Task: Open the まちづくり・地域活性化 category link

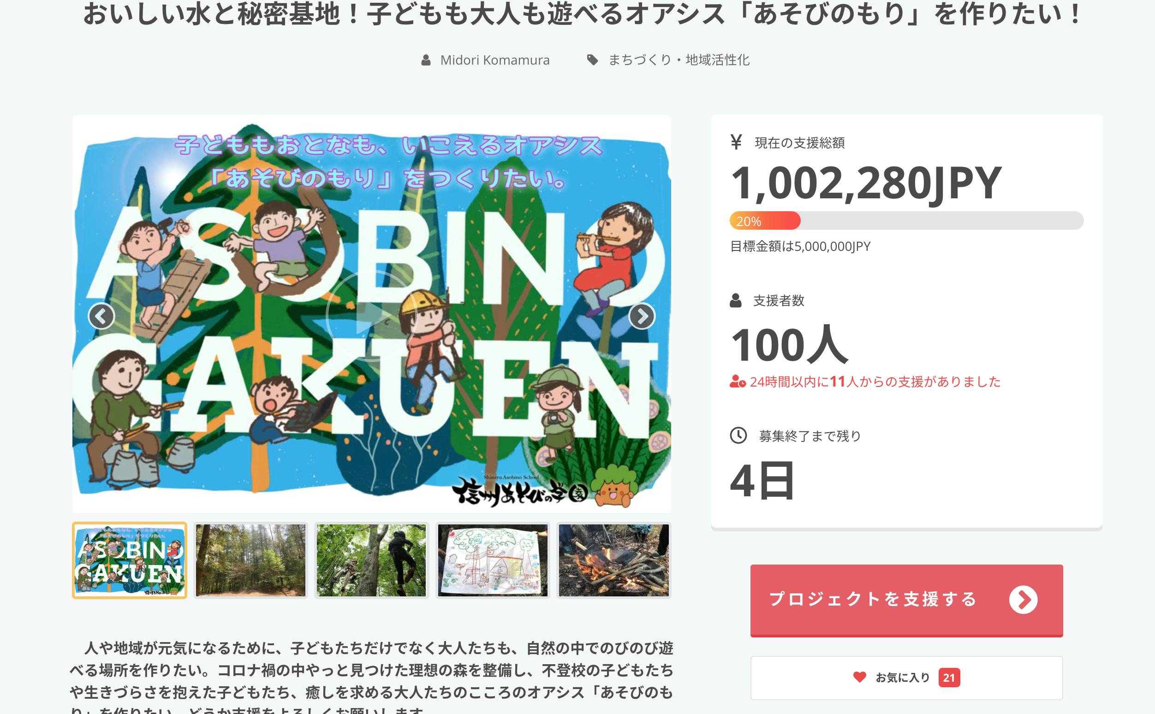Action: click(x=679, y=60)
